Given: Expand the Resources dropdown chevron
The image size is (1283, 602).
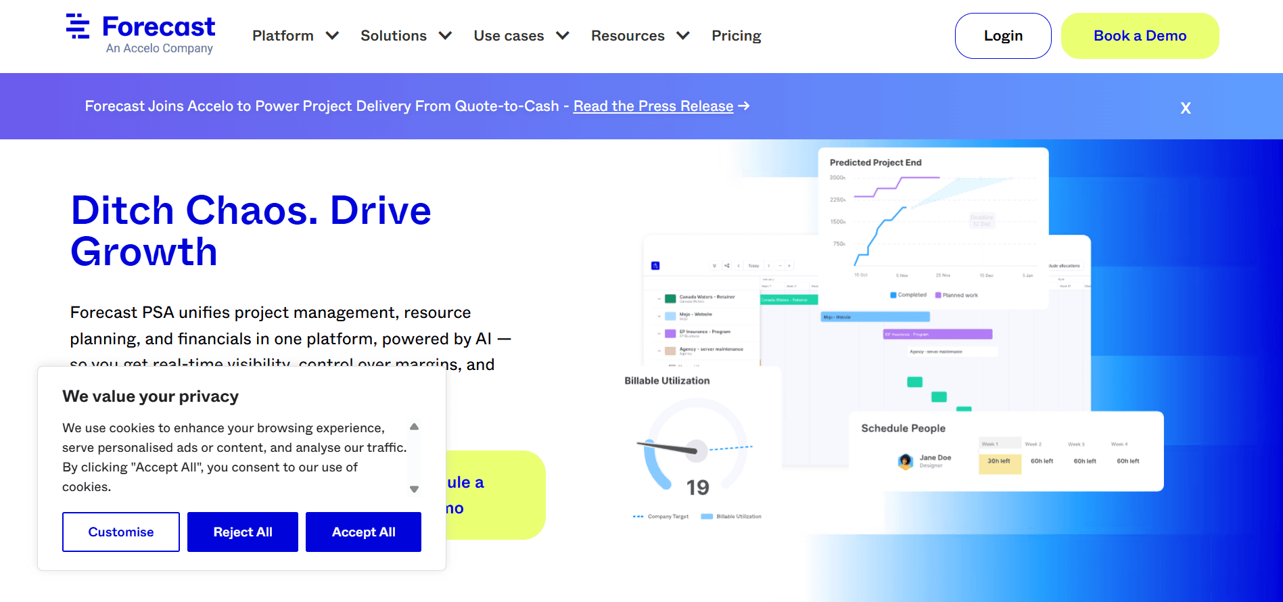Looking at the screenshot, I should (683, 36).
